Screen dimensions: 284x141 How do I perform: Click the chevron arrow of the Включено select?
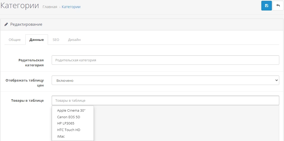click(276, 80)
